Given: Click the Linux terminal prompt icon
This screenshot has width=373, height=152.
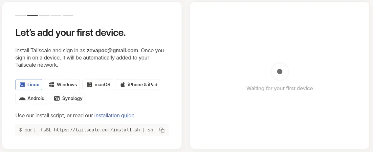Looking at the screenshot, I should (x=22, y=85).
